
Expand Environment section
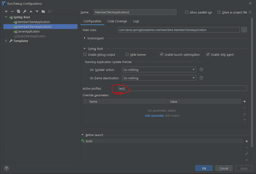click(x=84, y=38)
